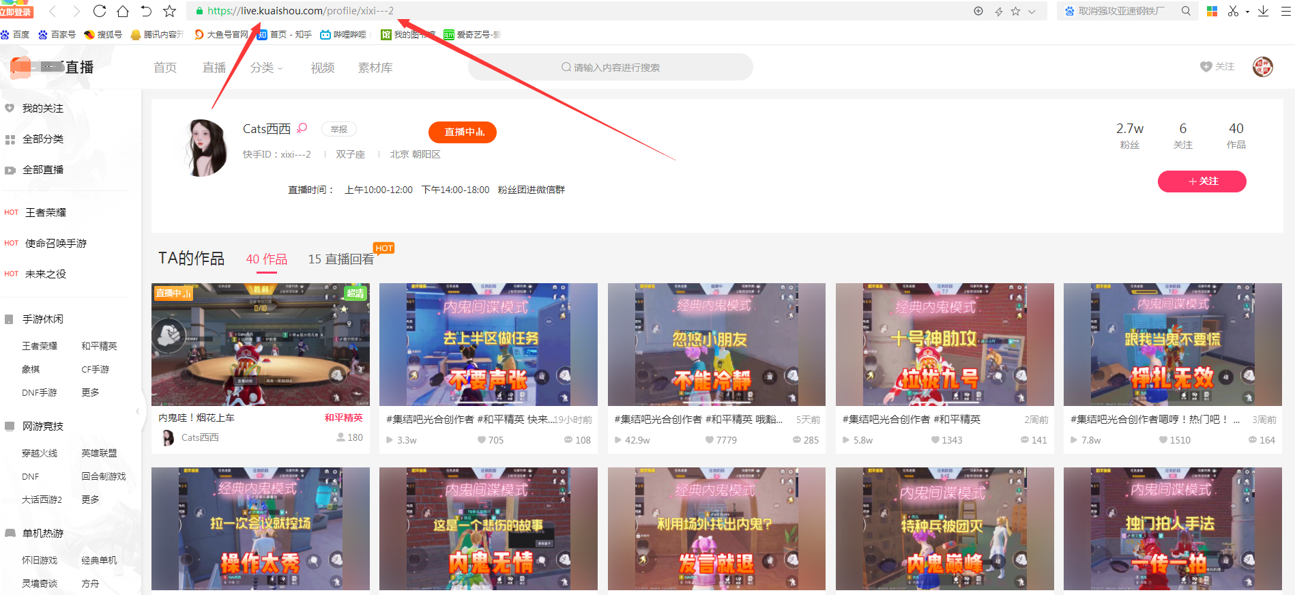Open 我的关注 in the sidebar
The image size is (1295, 595).
click(42, 108)
